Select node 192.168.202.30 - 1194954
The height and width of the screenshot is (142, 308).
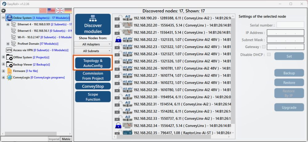coord(172,97)
